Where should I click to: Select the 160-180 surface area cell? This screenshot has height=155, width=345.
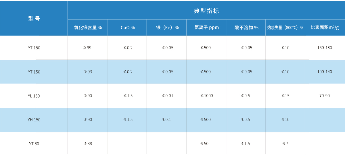[325, 48]
